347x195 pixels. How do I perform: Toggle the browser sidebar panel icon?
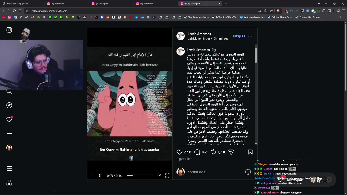[x=329, y=11]
